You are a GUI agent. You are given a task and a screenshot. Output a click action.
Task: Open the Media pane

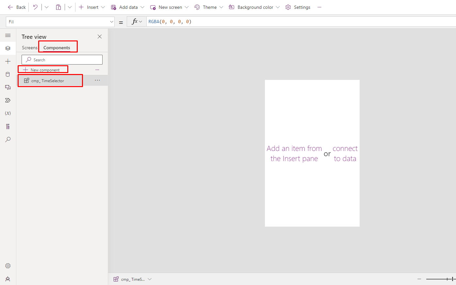point(8,87)
